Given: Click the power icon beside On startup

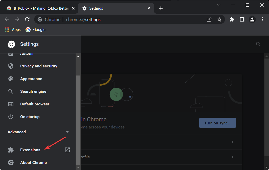Looking at the screenshot, I should coord(11,117).
